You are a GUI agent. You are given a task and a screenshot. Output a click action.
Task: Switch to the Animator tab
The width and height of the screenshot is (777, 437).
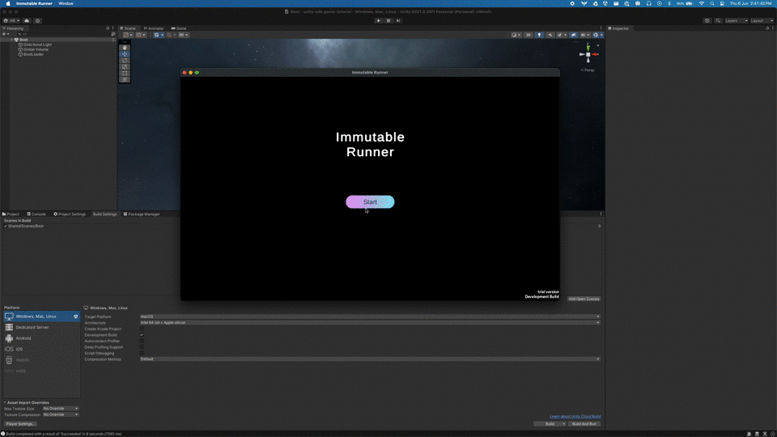point(154,28)
